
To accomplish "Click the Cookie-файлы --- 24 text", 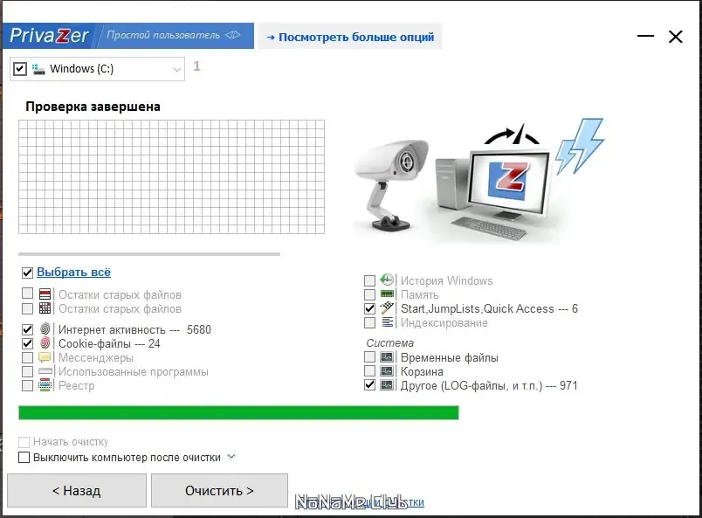I will (109, 343).
